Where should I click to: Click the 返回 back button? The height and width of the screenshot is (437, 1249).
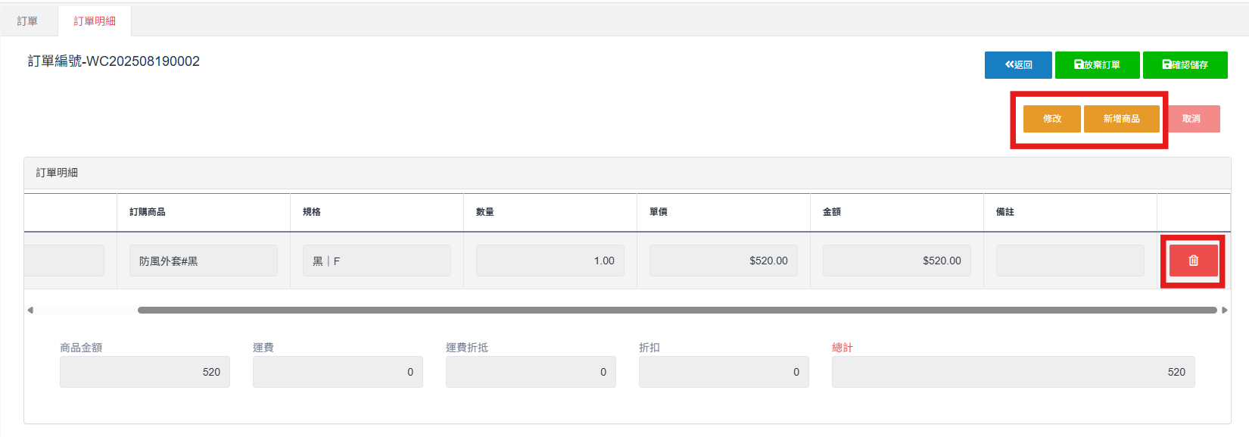pyautogui.click(x=1018, y=65)
